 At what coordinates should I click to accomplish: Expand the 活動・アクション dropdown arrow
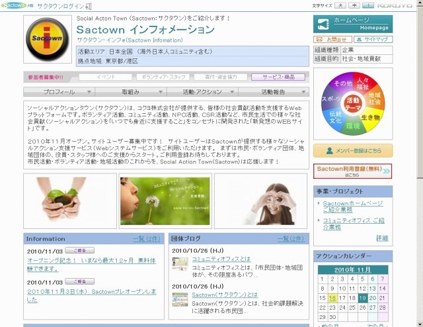[x=232, y=92]
